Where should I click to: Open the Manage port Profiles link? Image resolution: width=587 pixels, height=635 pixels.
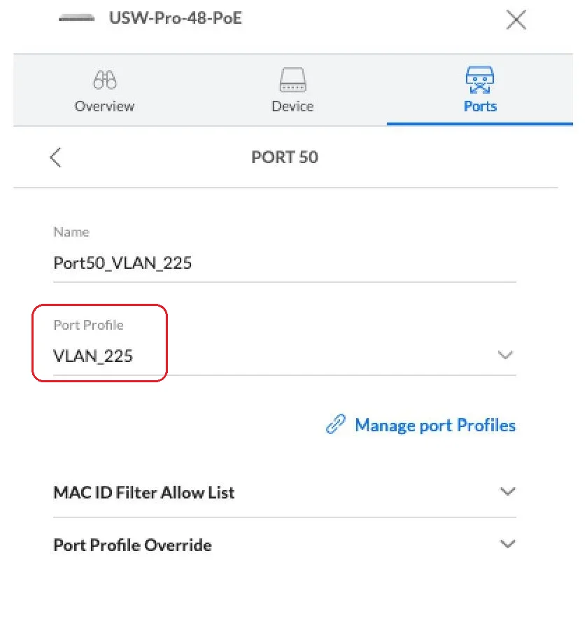tap(435, 425)
